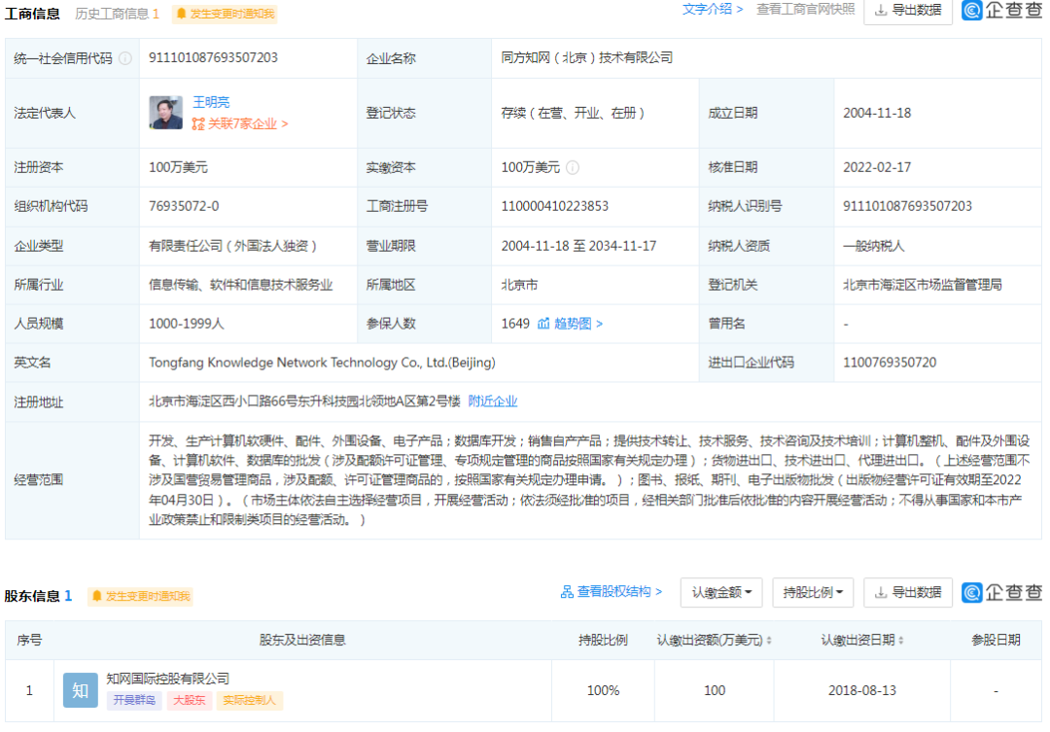Click the bell icon beside 工商信息 notification

coord(181,14)
